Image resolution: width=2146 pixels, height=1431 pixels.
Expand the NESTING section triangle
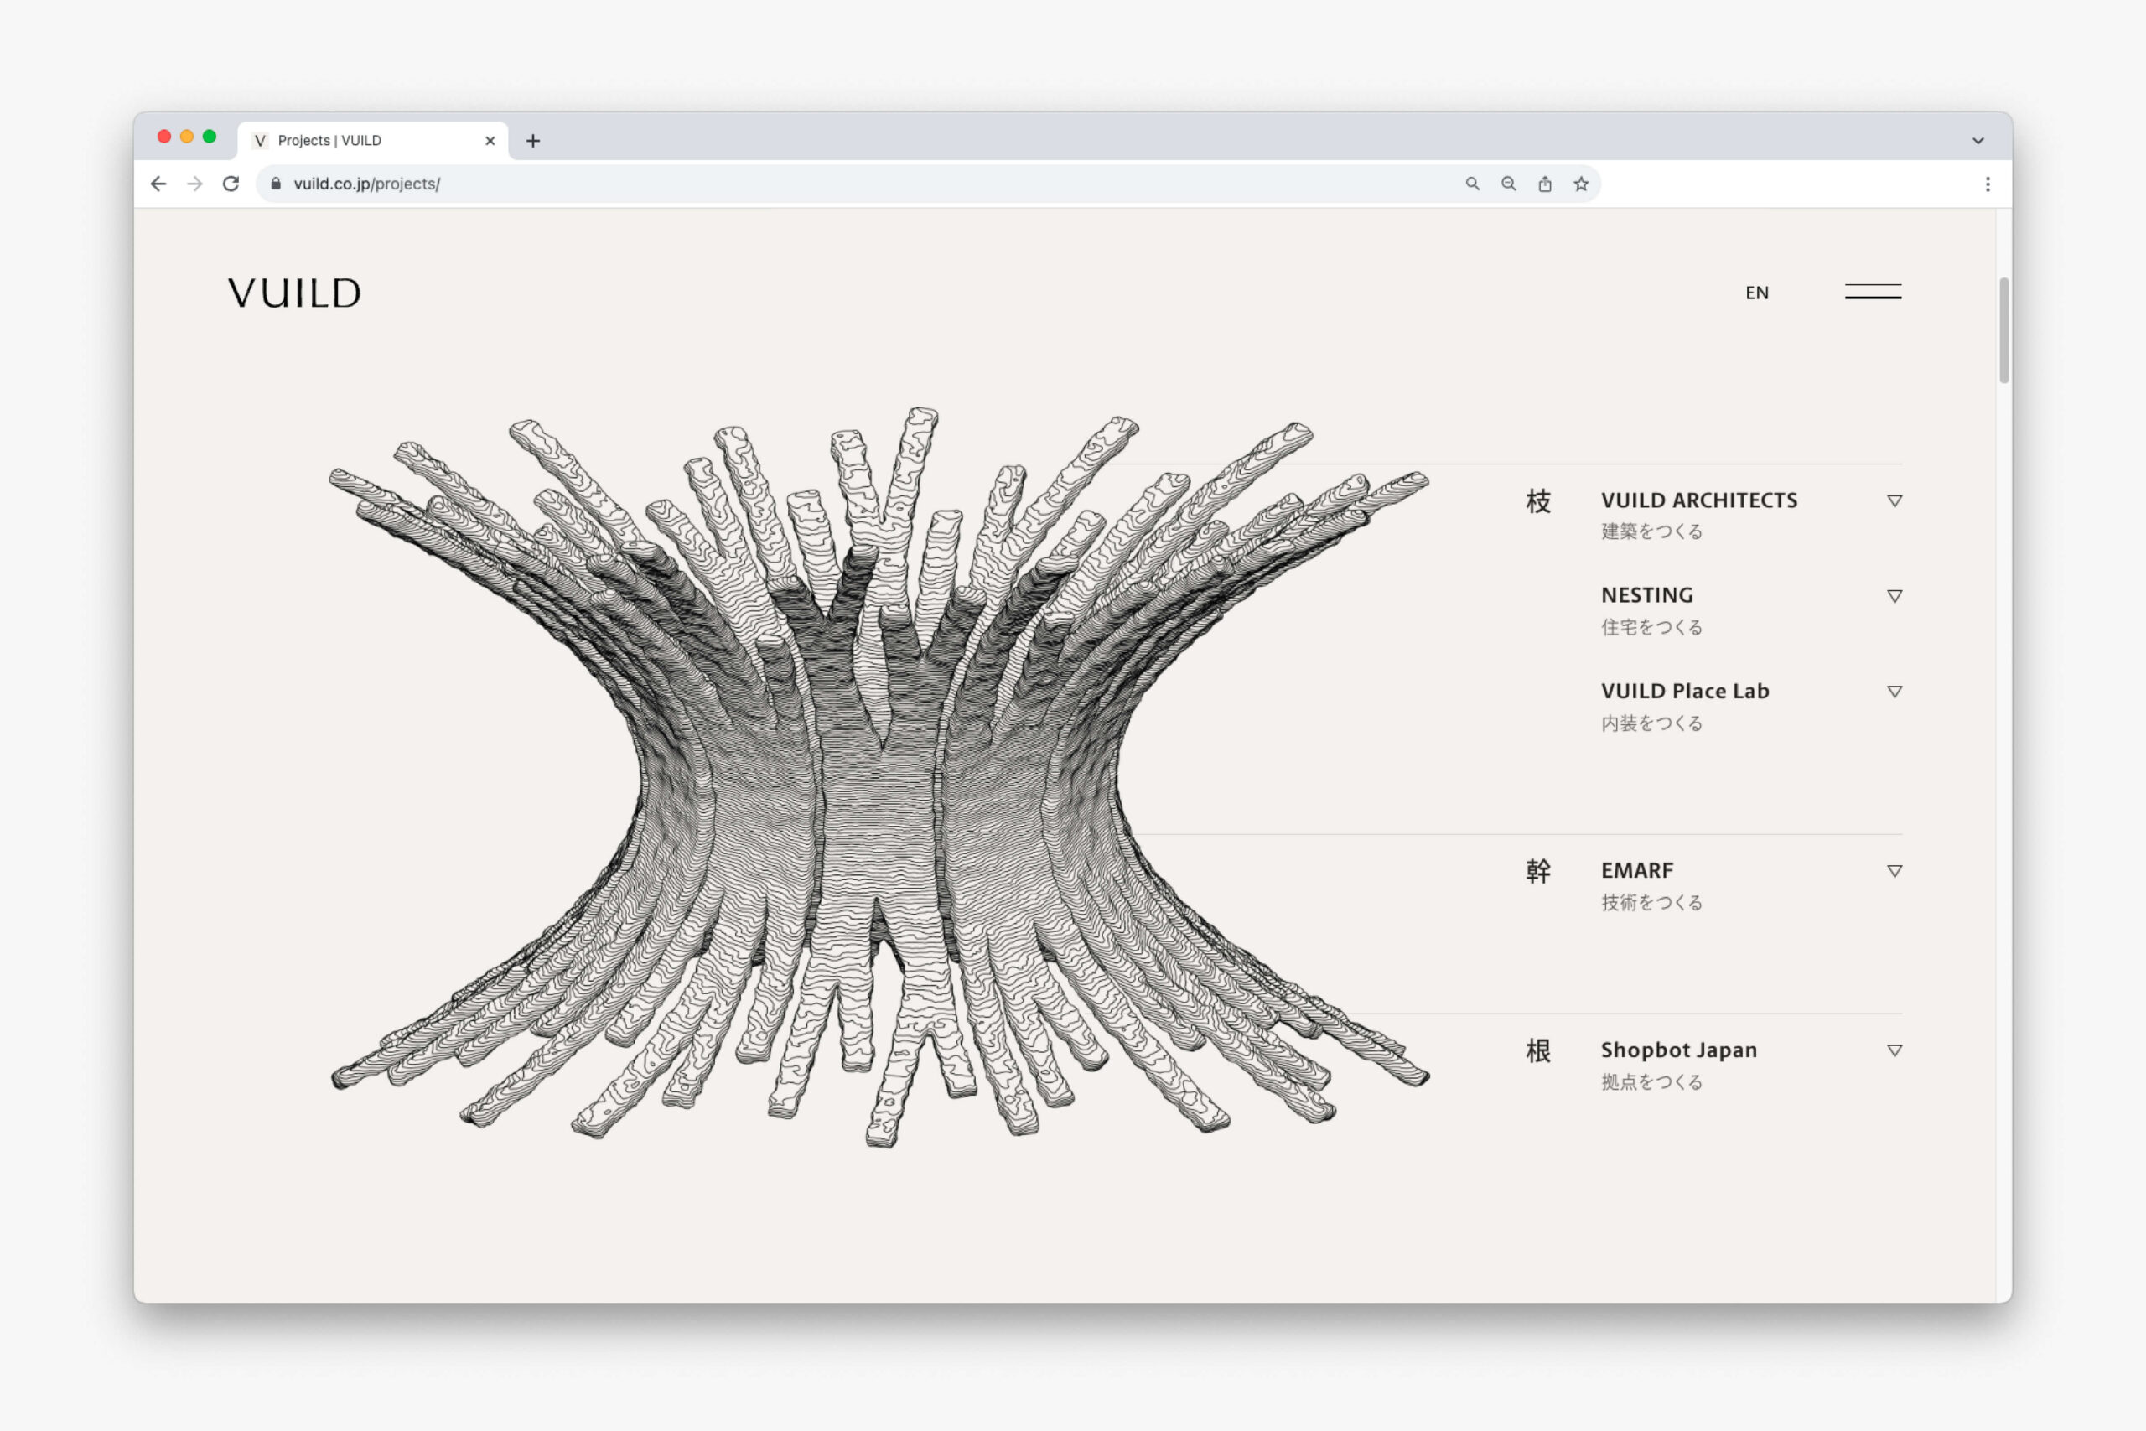pyautogui.click(x=1895, y=596)
